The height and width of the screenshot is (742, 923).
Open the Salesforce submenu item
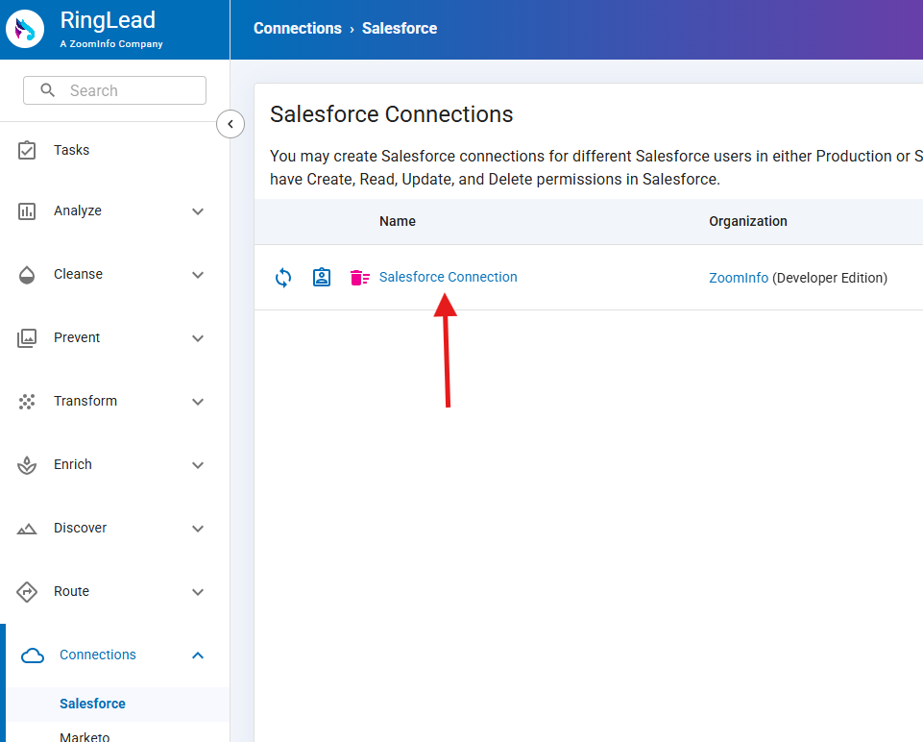point(92,704)
